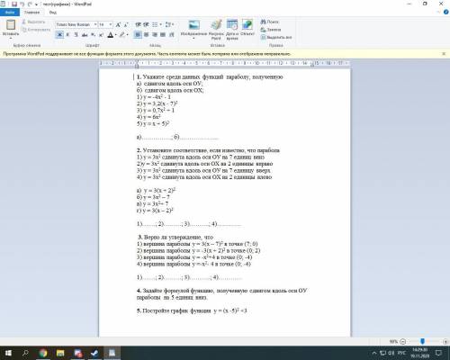Click the grow font size icon

point(118,24)
